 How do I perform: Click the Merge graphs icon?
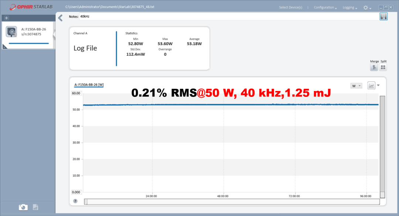click(374, 67)
